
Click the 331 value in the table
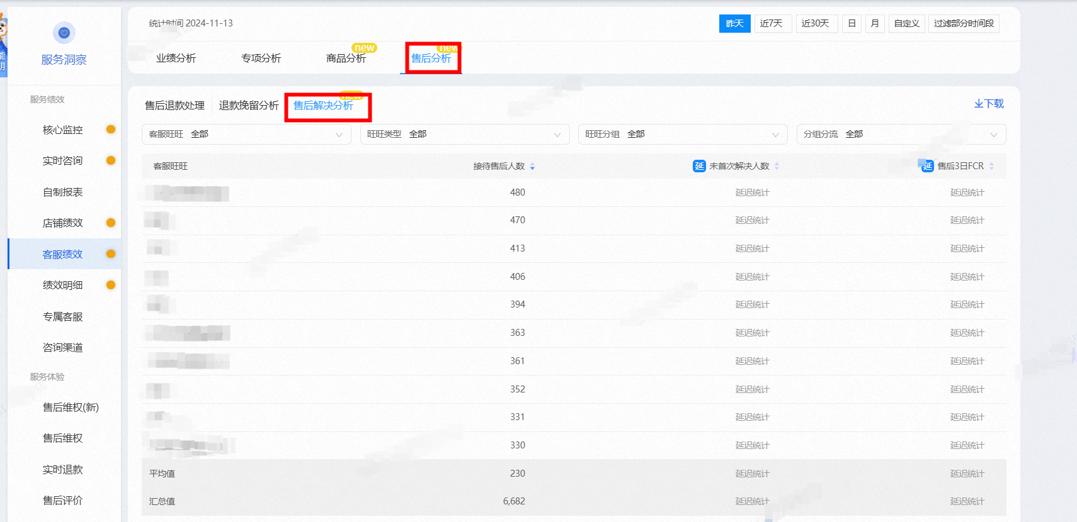(518, 417)
